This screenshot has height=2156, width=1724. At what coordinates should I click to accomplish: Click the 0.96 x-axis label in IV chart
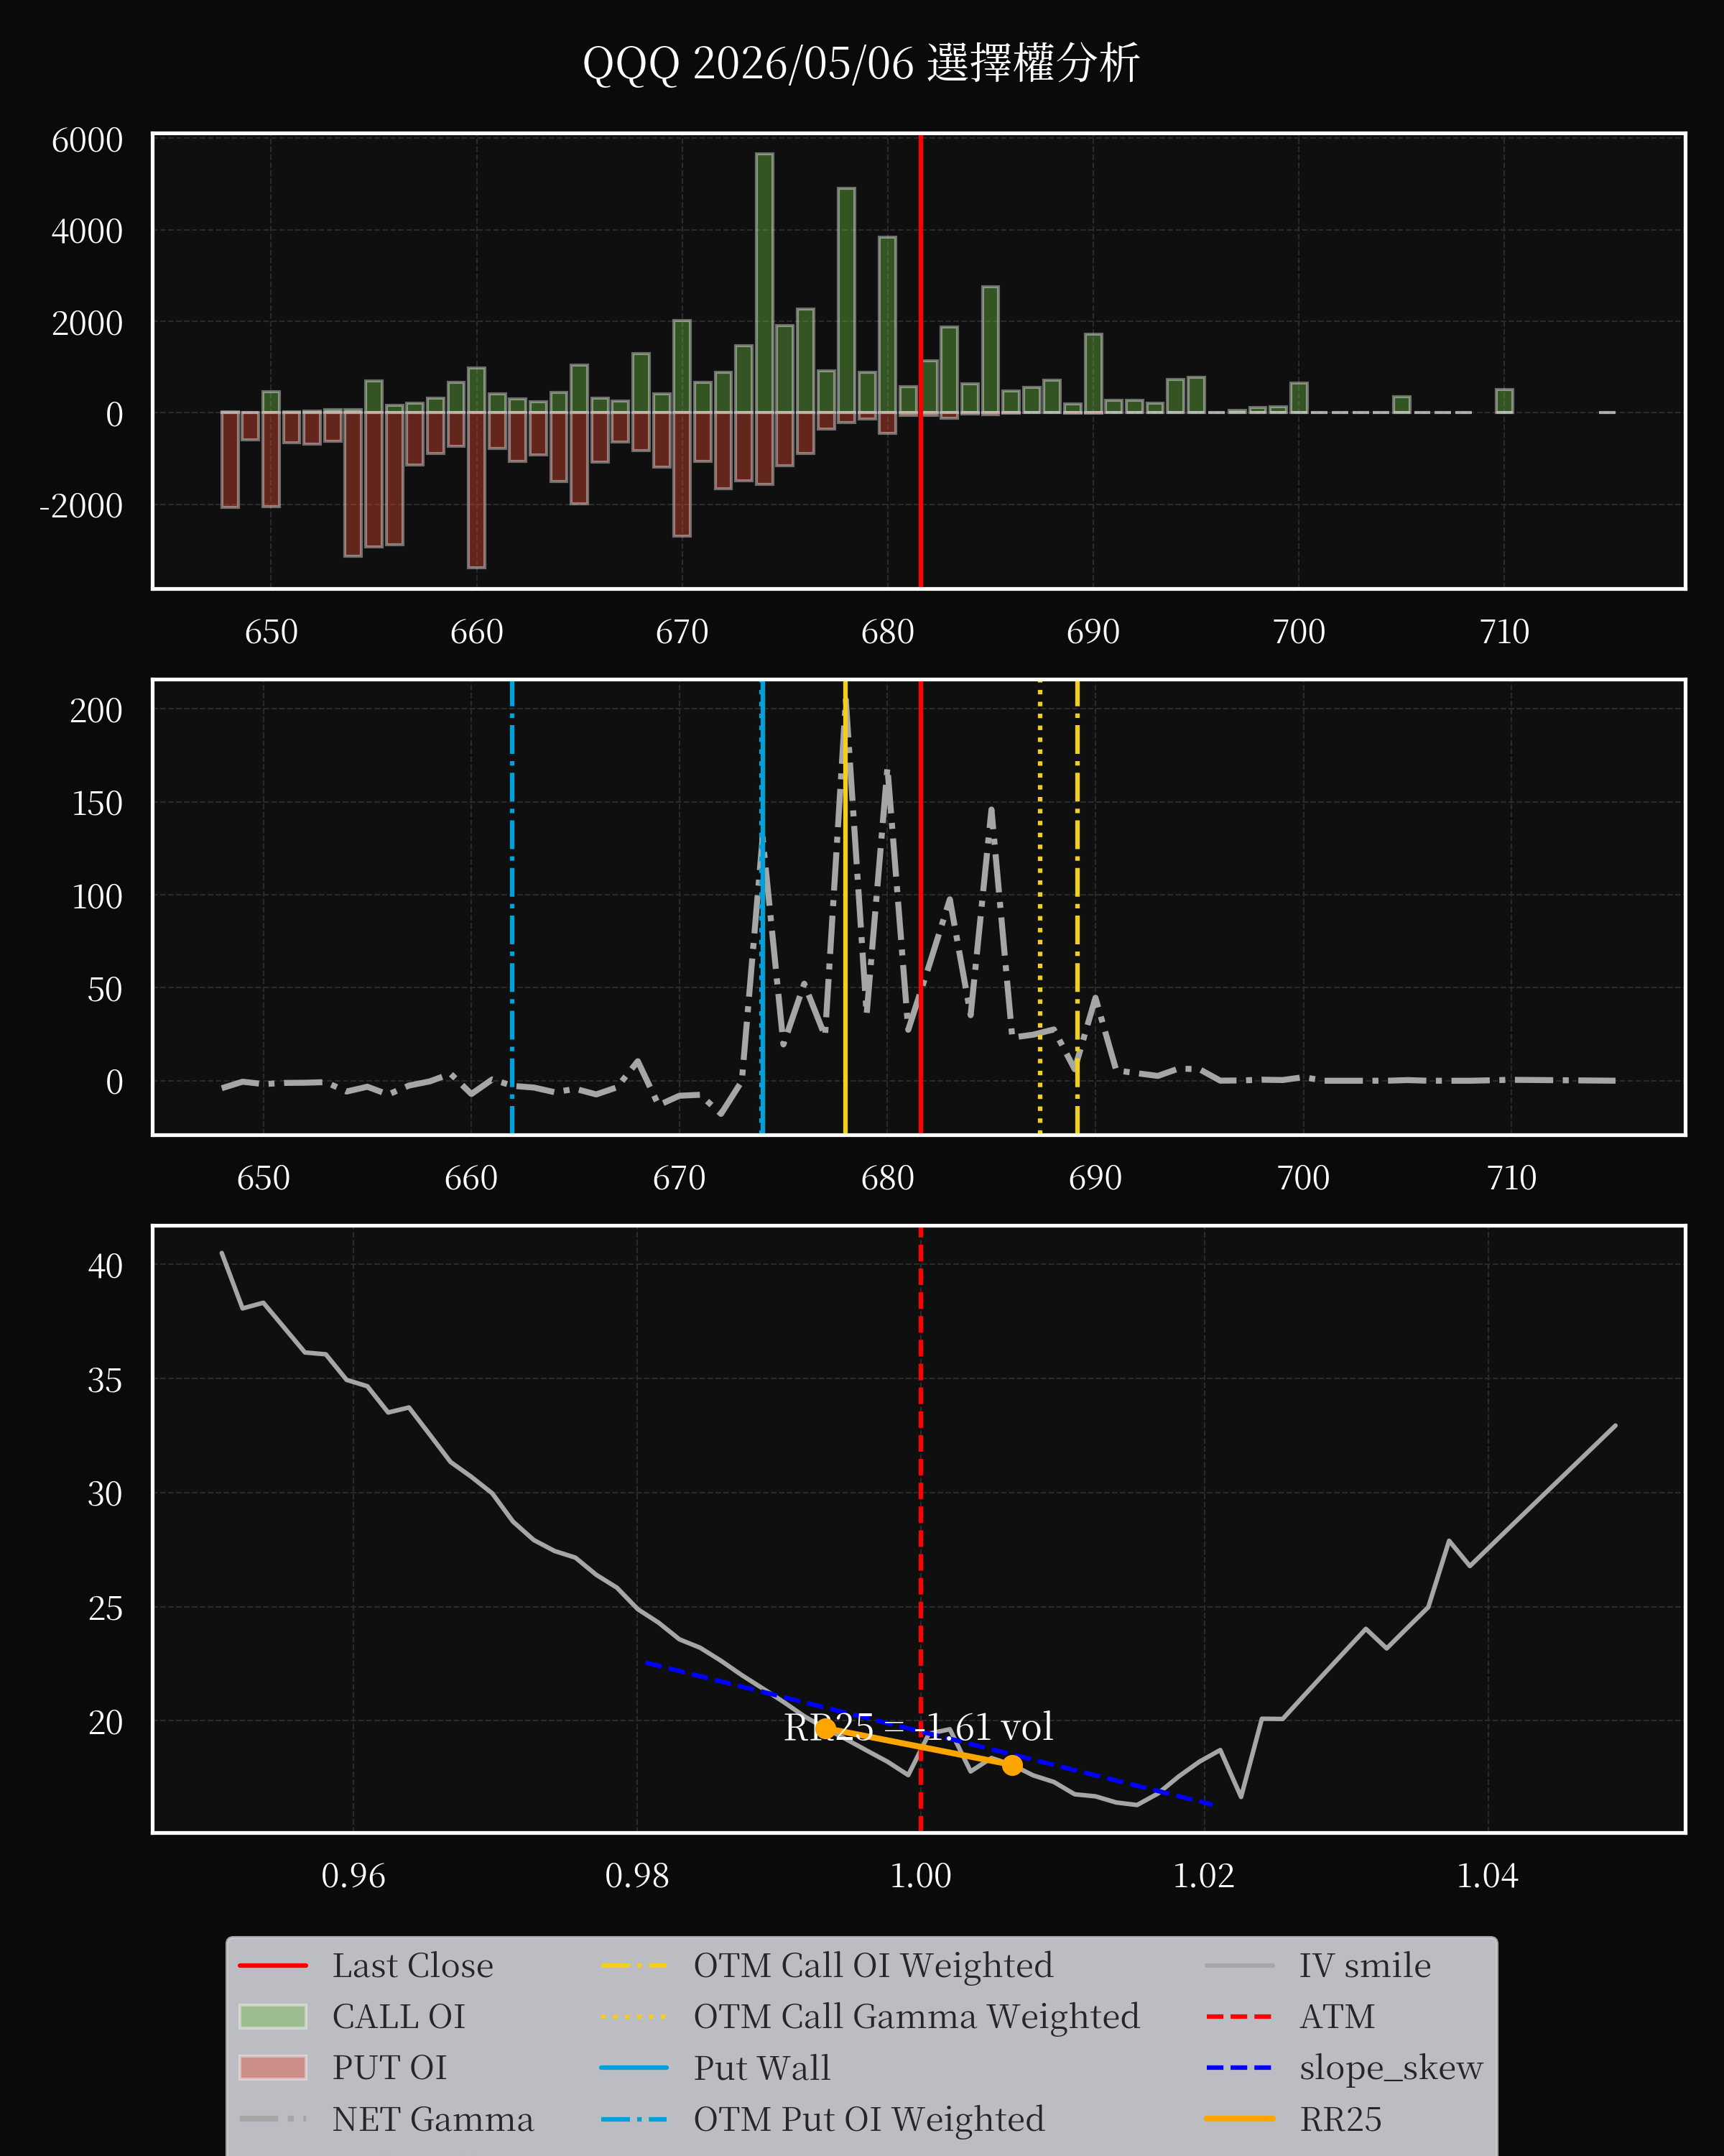point(353,1875)
